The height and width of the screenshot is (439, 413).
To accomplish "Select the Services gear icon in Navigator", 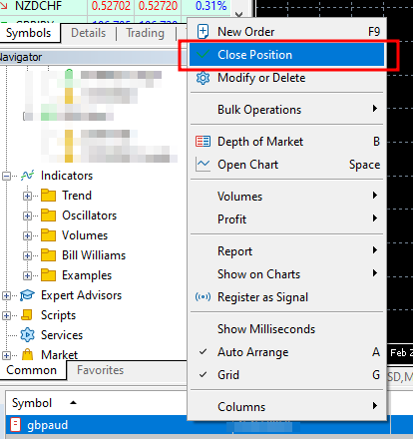I will pyautogui.click(x=27, y=335).
